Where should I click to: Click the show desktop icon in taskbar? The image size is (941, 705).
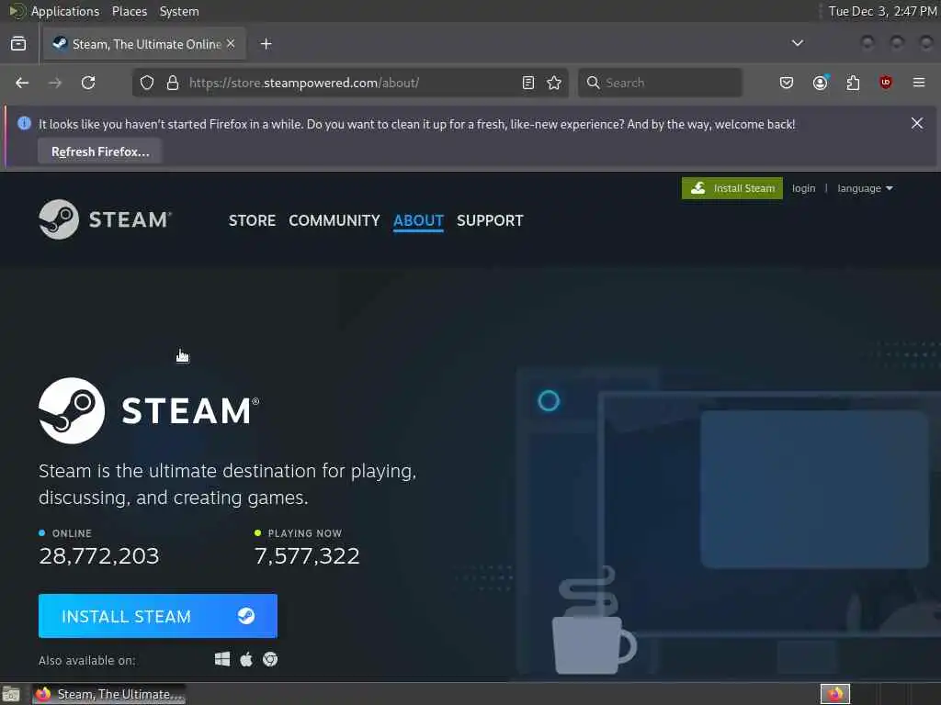(11, 694)
